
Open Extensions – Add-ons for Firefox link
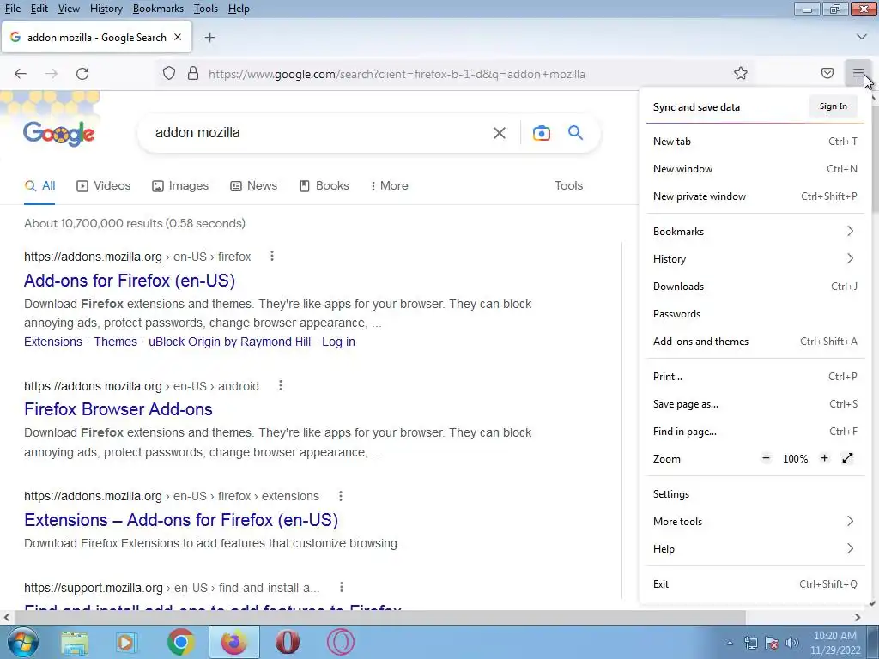[181, 519]
